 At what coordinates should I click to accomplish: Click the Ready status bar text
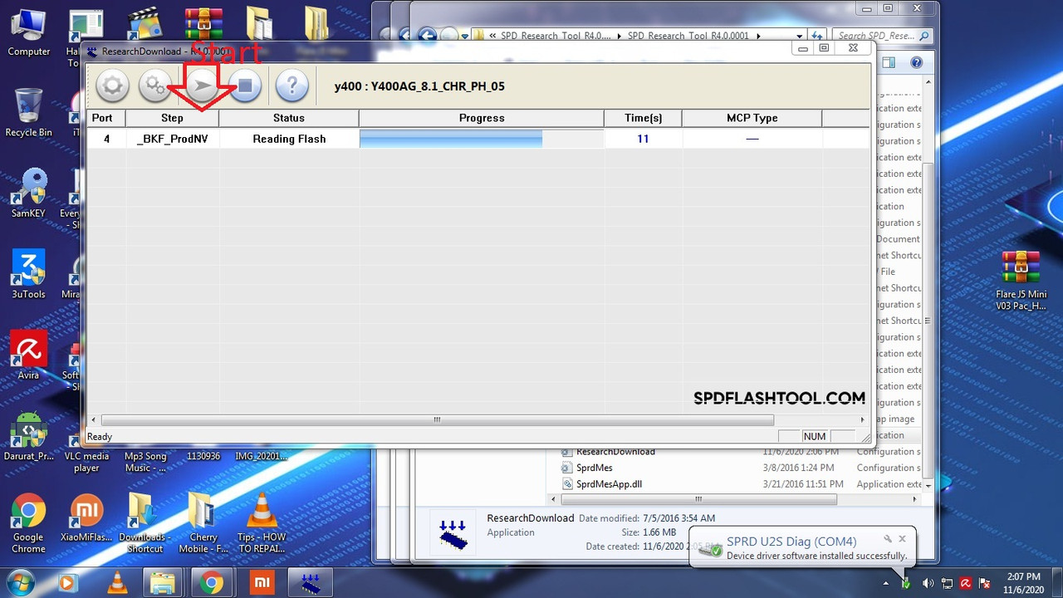pos(100,437)
